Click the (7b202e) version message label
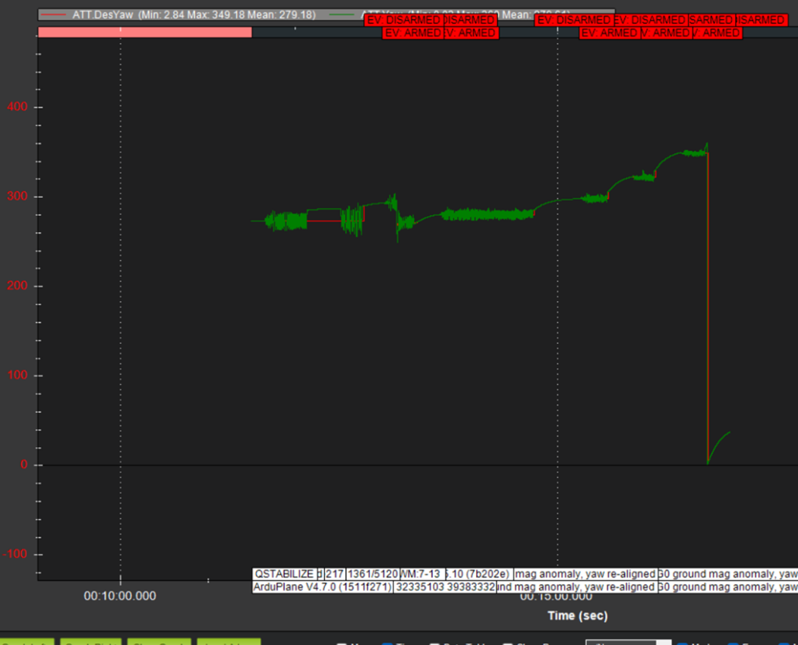 [478, 574]
